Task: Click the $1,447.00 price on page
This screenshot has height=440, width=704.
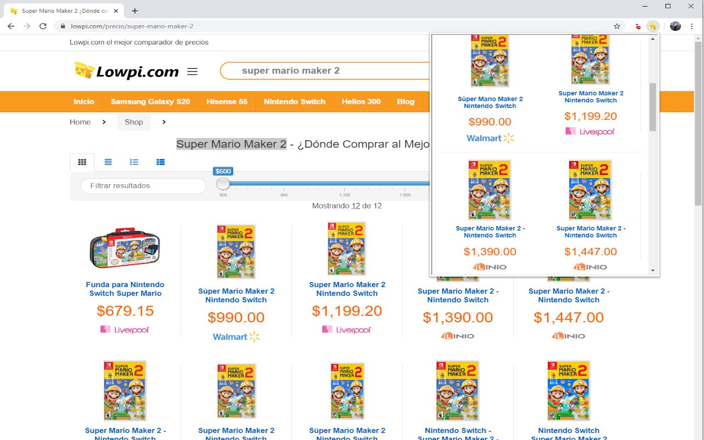Action: coord(569,317)
